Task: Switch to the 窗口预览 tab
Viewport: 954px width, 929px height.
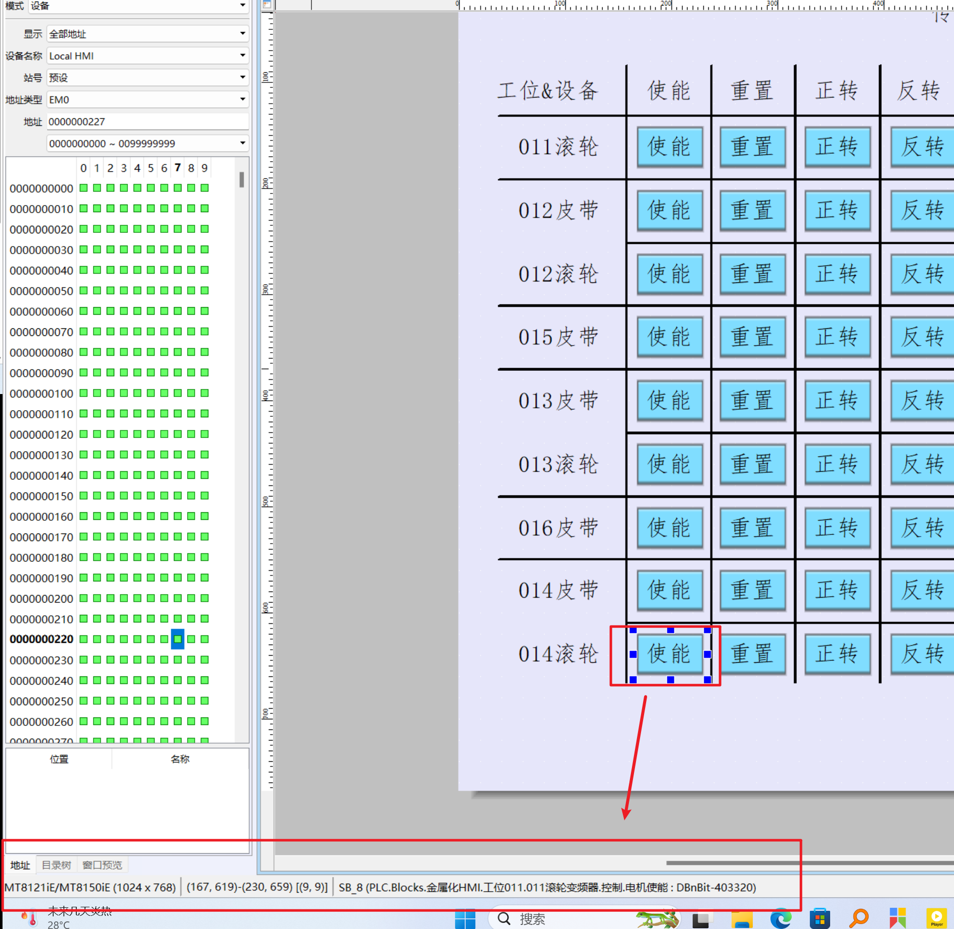Action: coord(102,864)
